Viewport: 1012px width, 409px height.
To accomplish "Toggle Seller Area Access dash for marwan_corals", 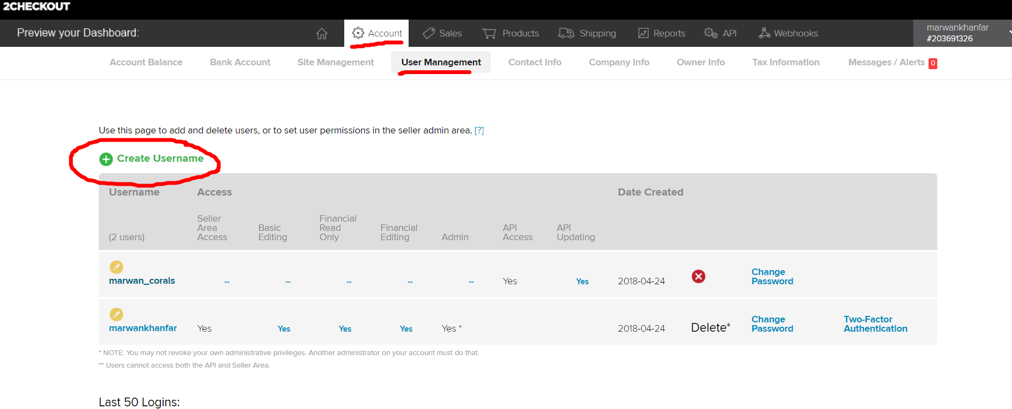I will point(226,282).
